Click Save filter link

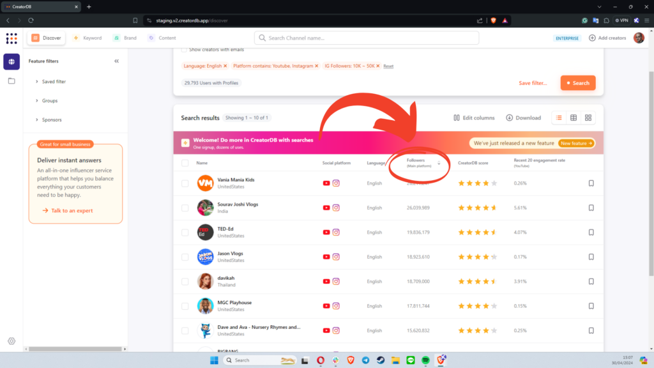(x=533, y=83)
